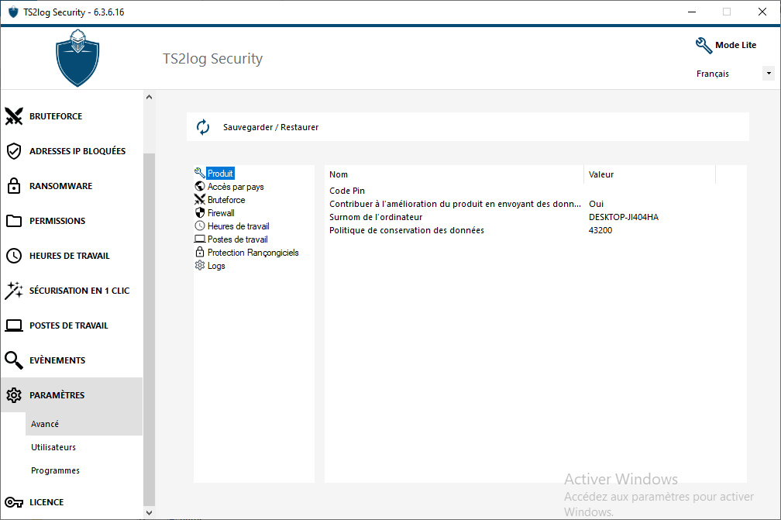Select Protection Rançongiciels tree item
Image resolution: width=781 pixels, height=520 pixels.
(x=253, y=253)
